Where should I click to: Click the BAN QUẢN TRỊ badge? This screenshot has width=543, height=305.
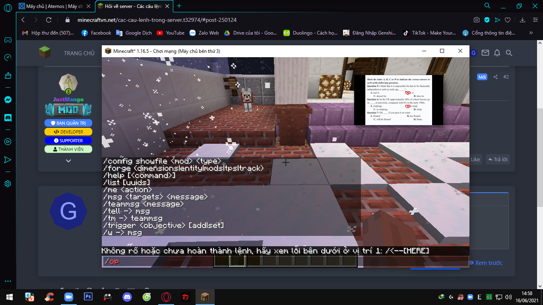[68, 123]
